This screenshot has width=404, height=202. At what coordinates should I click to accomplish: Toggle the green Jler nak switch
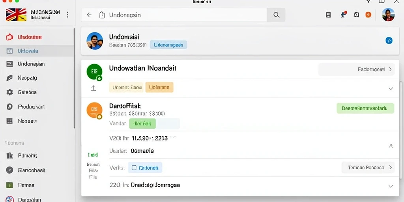pyautogui.click(x=142, y=123)
